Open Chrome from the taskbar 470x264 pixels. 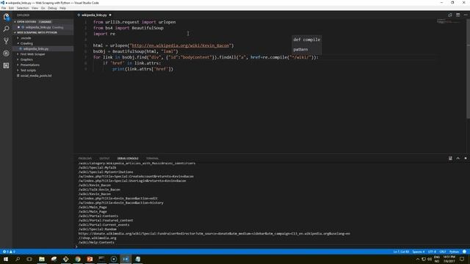pyautogui.click(x=78, y=259)
